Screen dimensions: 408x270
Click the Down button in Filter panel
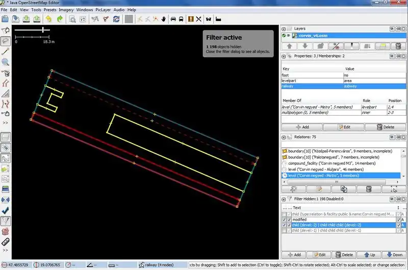tap(395, 254)
